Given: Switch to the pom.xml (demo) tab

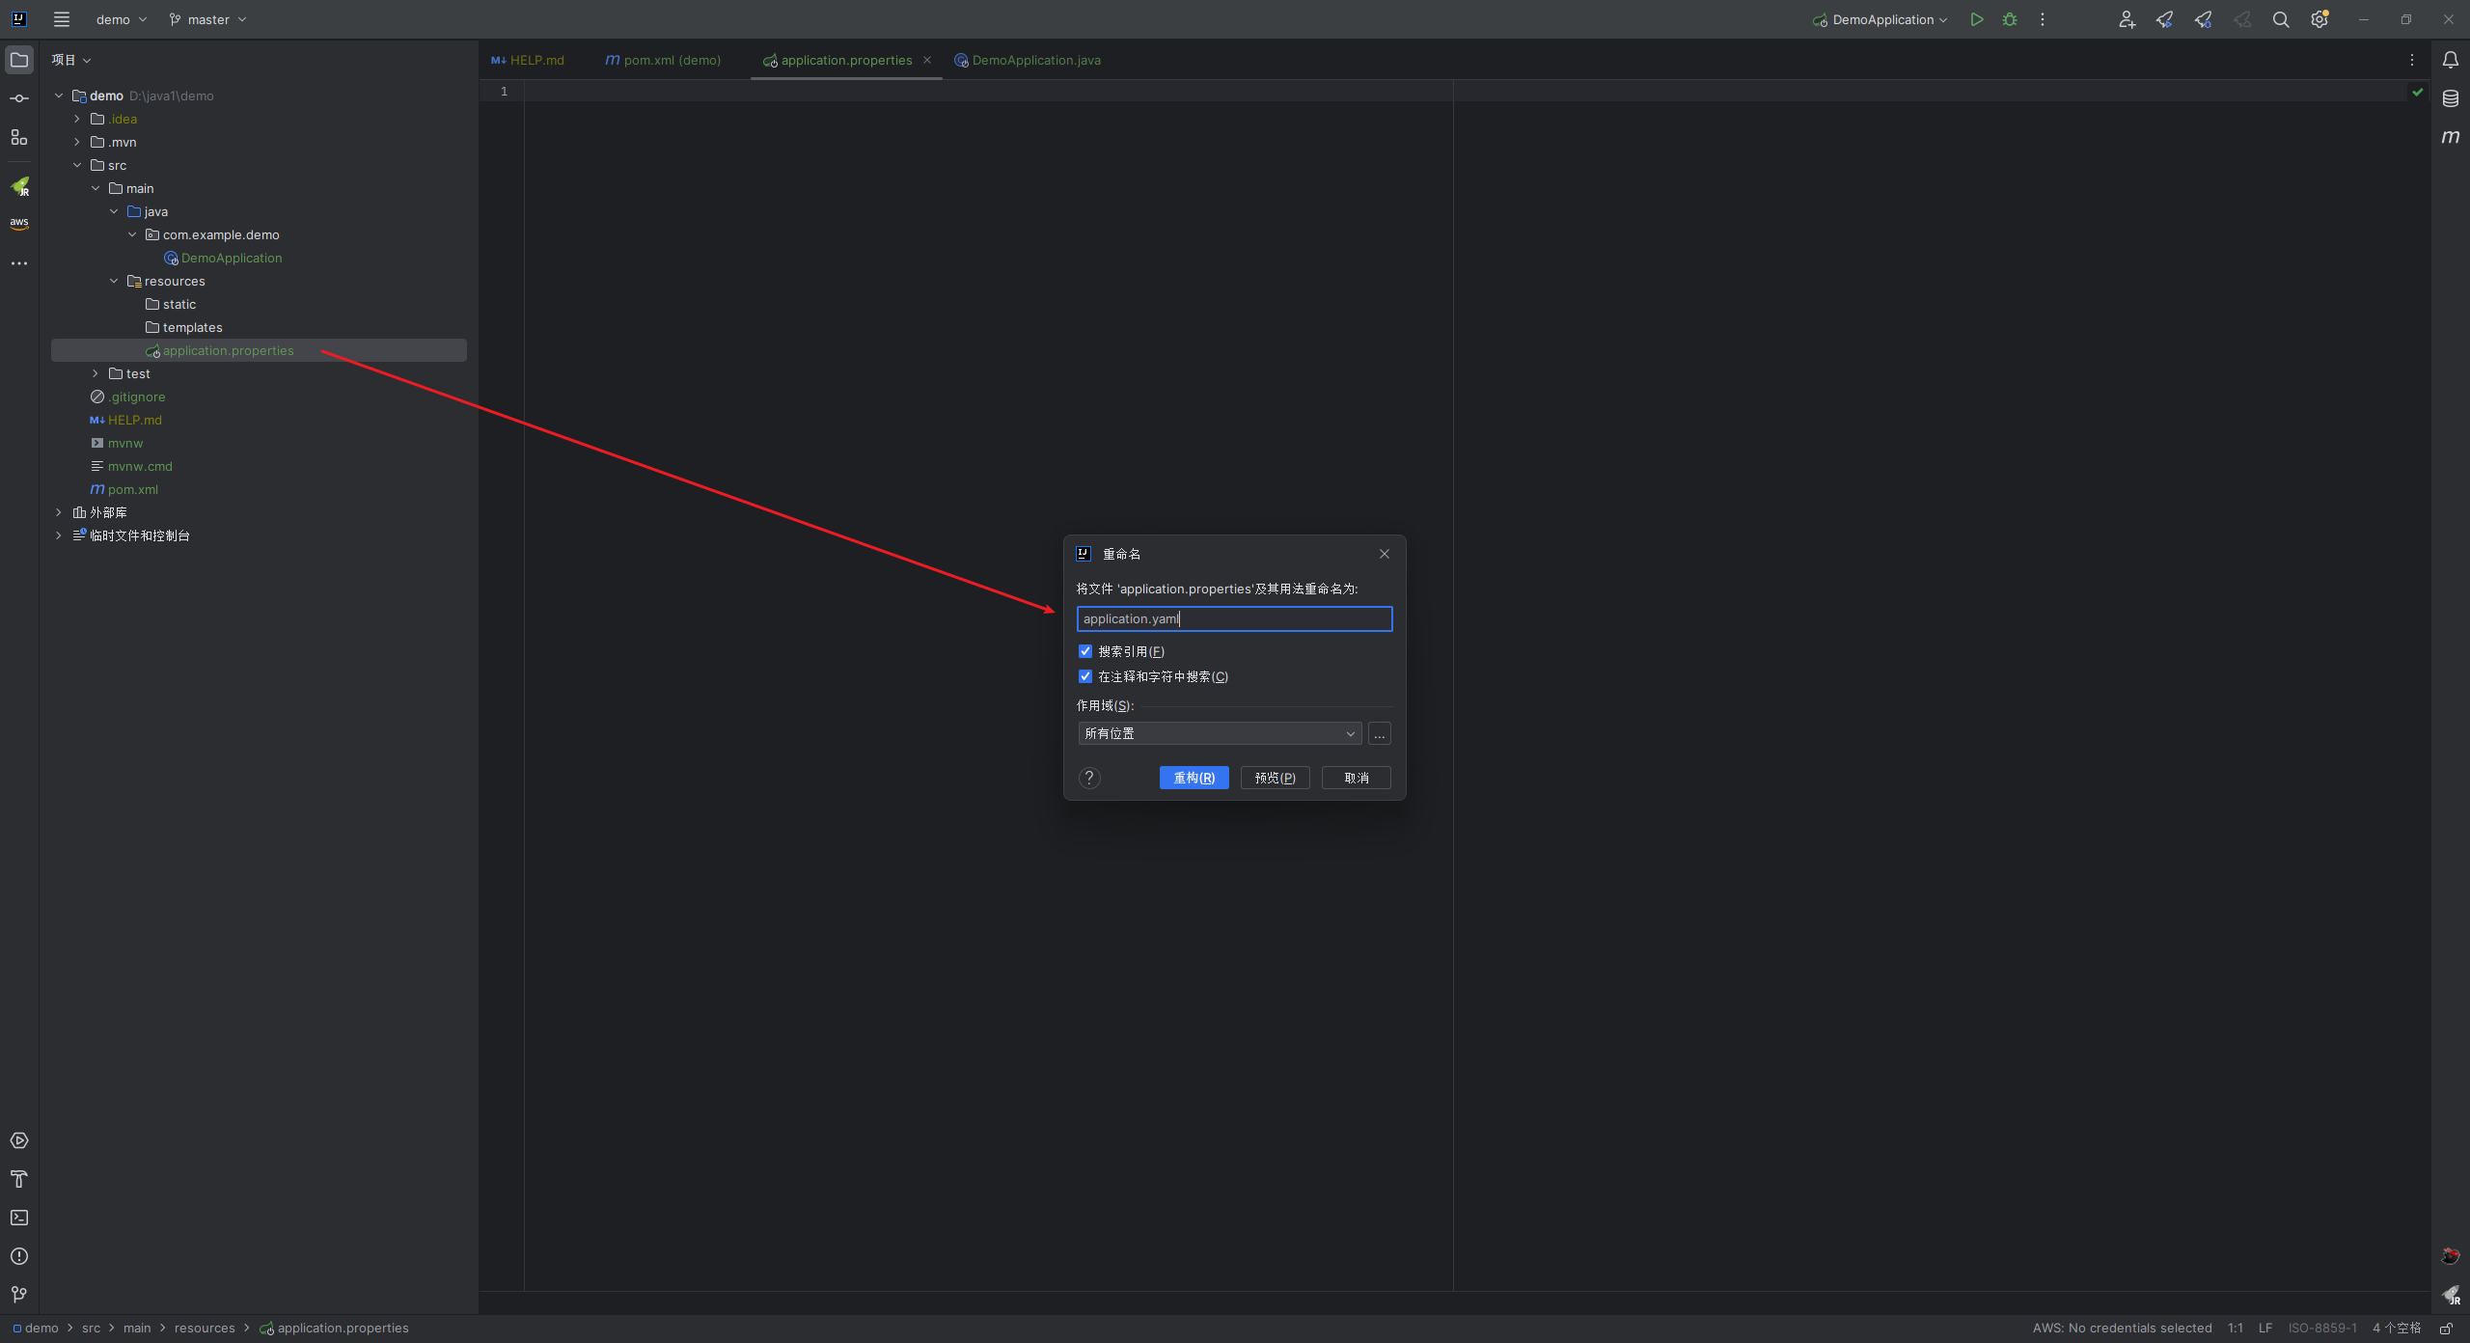Looking at the screenshot, I should coord(664,60).
